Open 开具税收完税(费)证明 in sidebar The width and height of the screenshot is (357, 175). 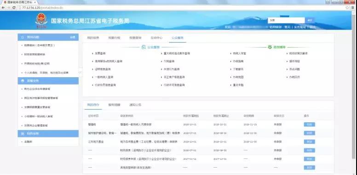point(37,64)
